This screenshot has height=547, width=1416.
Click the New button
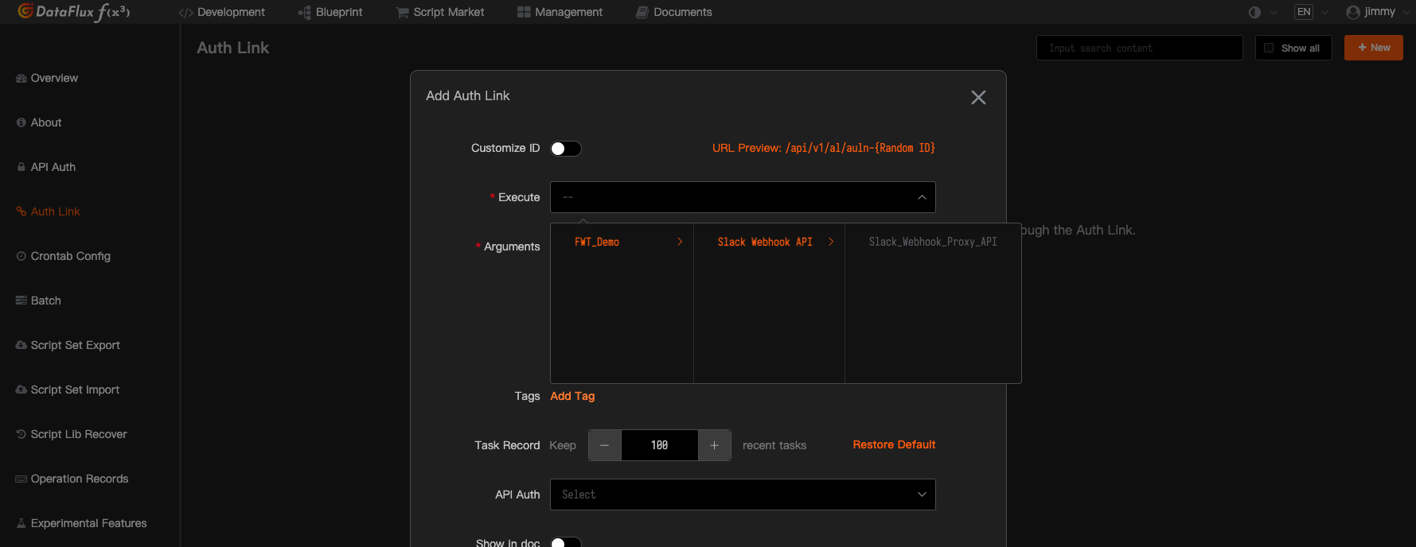(1374, 48)
